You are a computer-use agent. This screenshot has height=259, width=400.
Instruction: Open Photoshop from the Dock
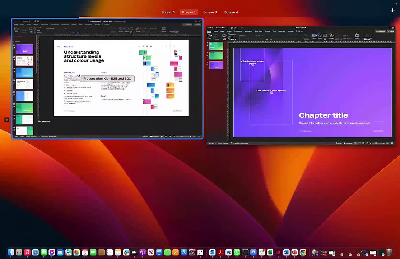point(229,253)
